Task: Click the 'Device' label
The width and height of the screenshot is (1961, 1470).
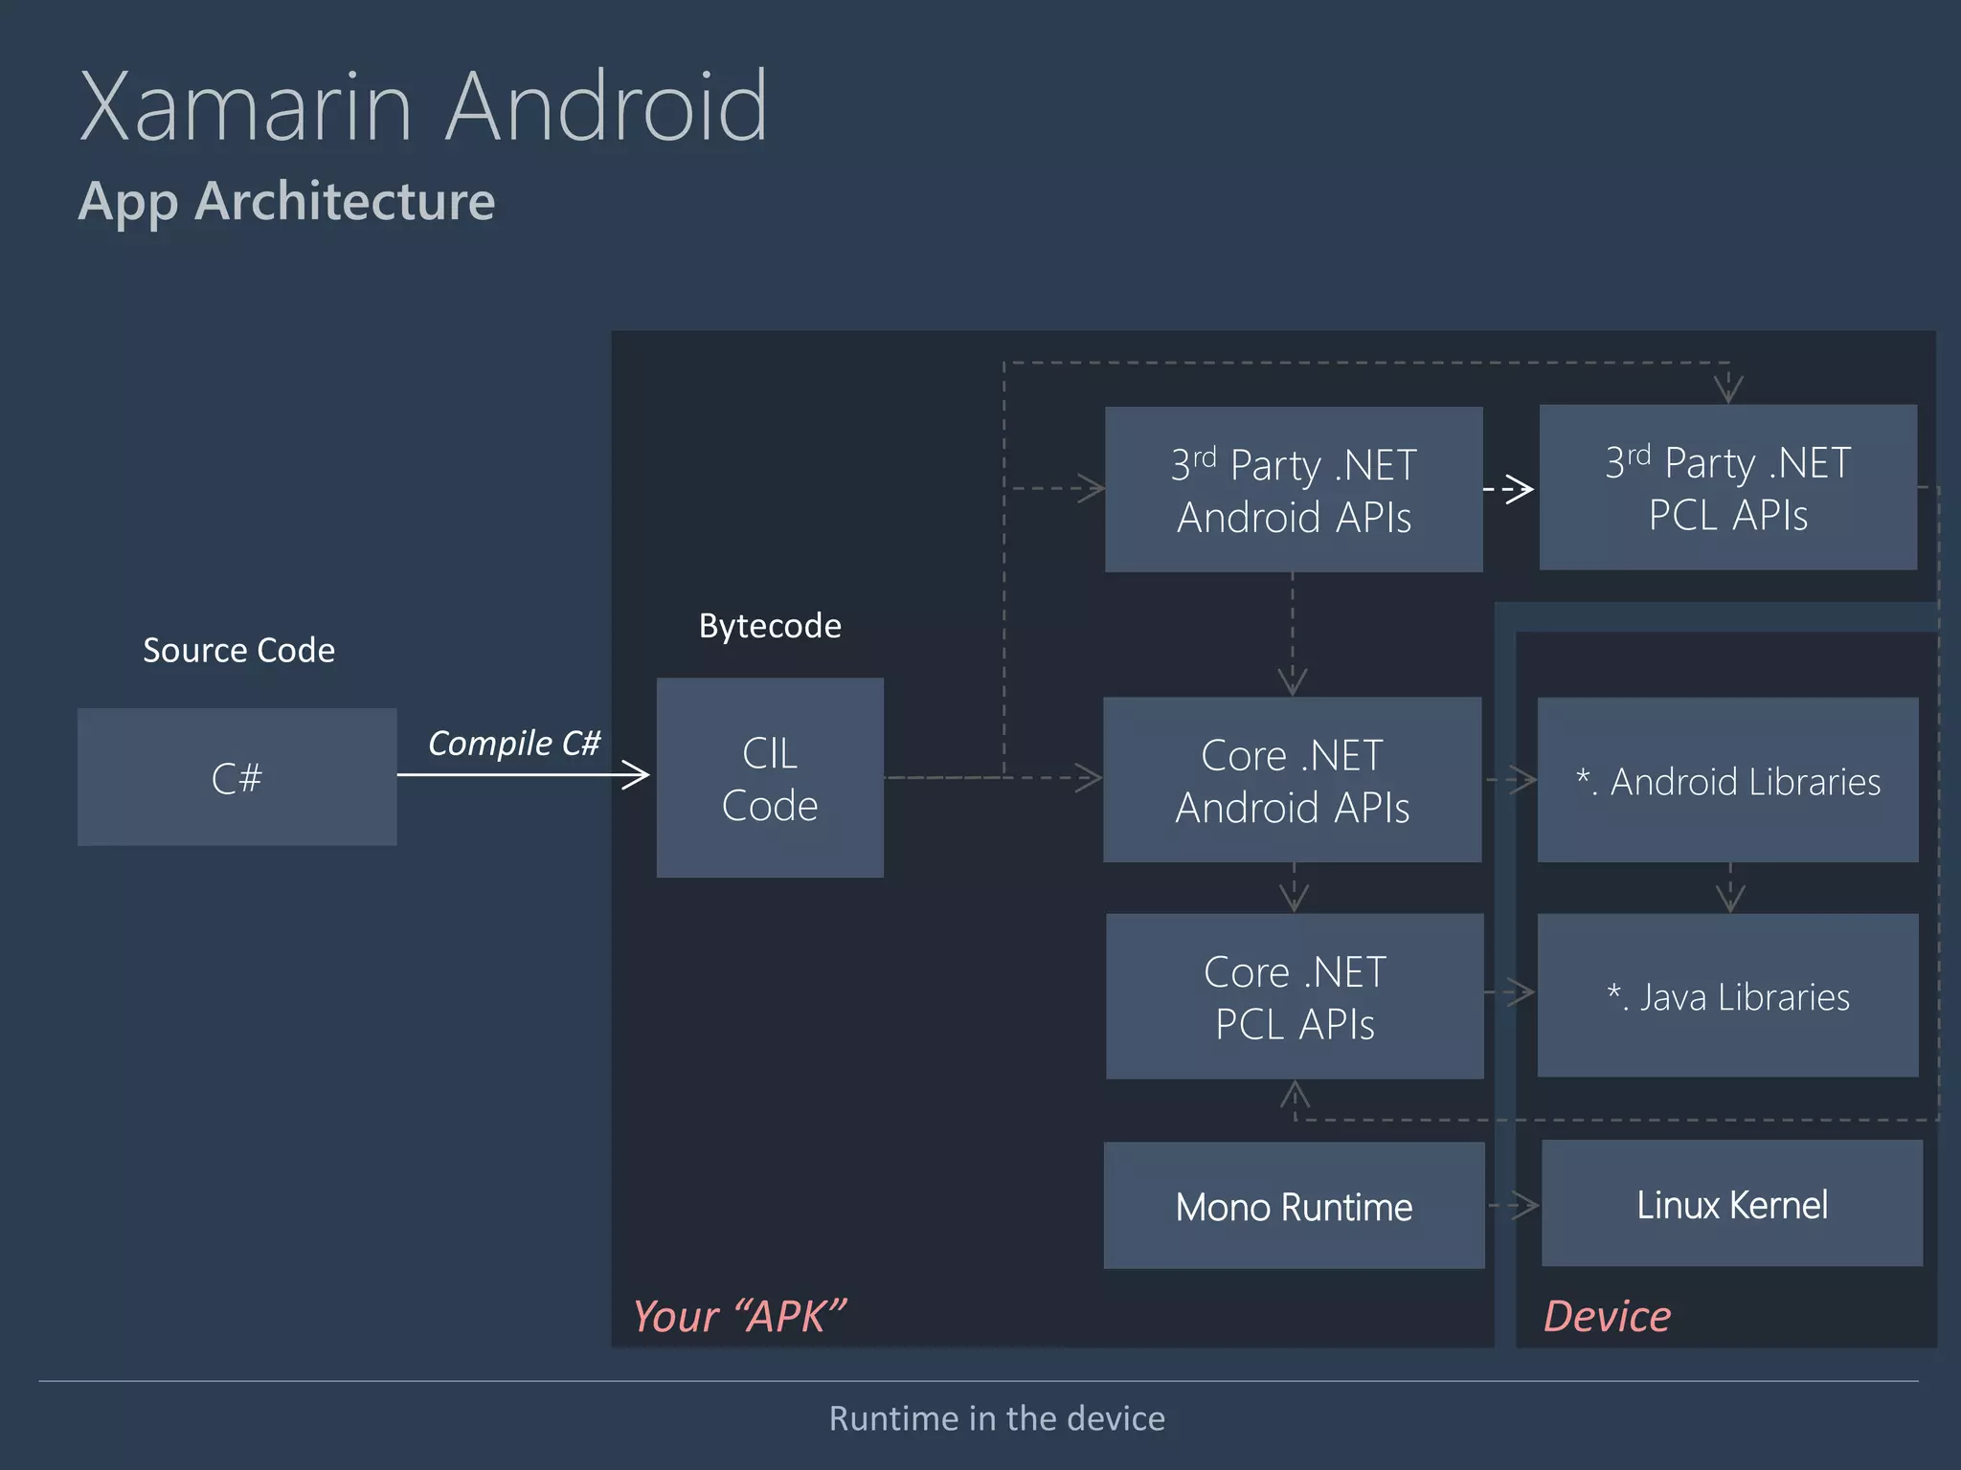Action: click(1608, 1316)
